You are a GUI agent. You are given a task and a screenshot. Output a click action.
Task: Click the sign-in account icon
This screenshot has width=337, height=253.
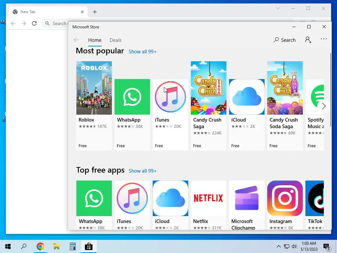(x=308, y=40)
